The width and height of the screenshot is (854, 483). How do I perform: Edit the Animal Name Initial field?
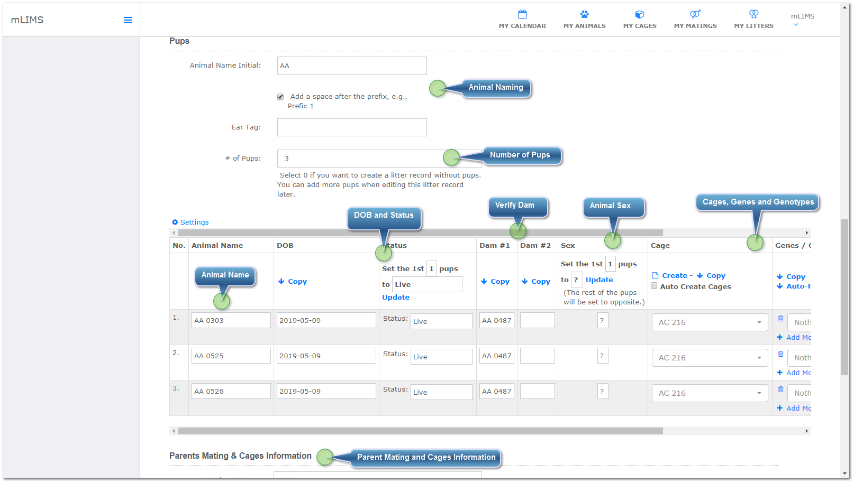(x=352, y=66)
